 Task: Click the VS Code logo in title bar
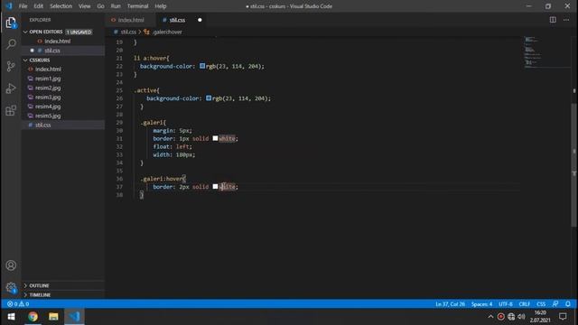click(x=9, y=6)
